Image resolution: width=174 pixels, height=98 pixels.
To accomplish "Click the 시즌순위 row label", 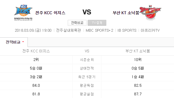I will 87,60.
